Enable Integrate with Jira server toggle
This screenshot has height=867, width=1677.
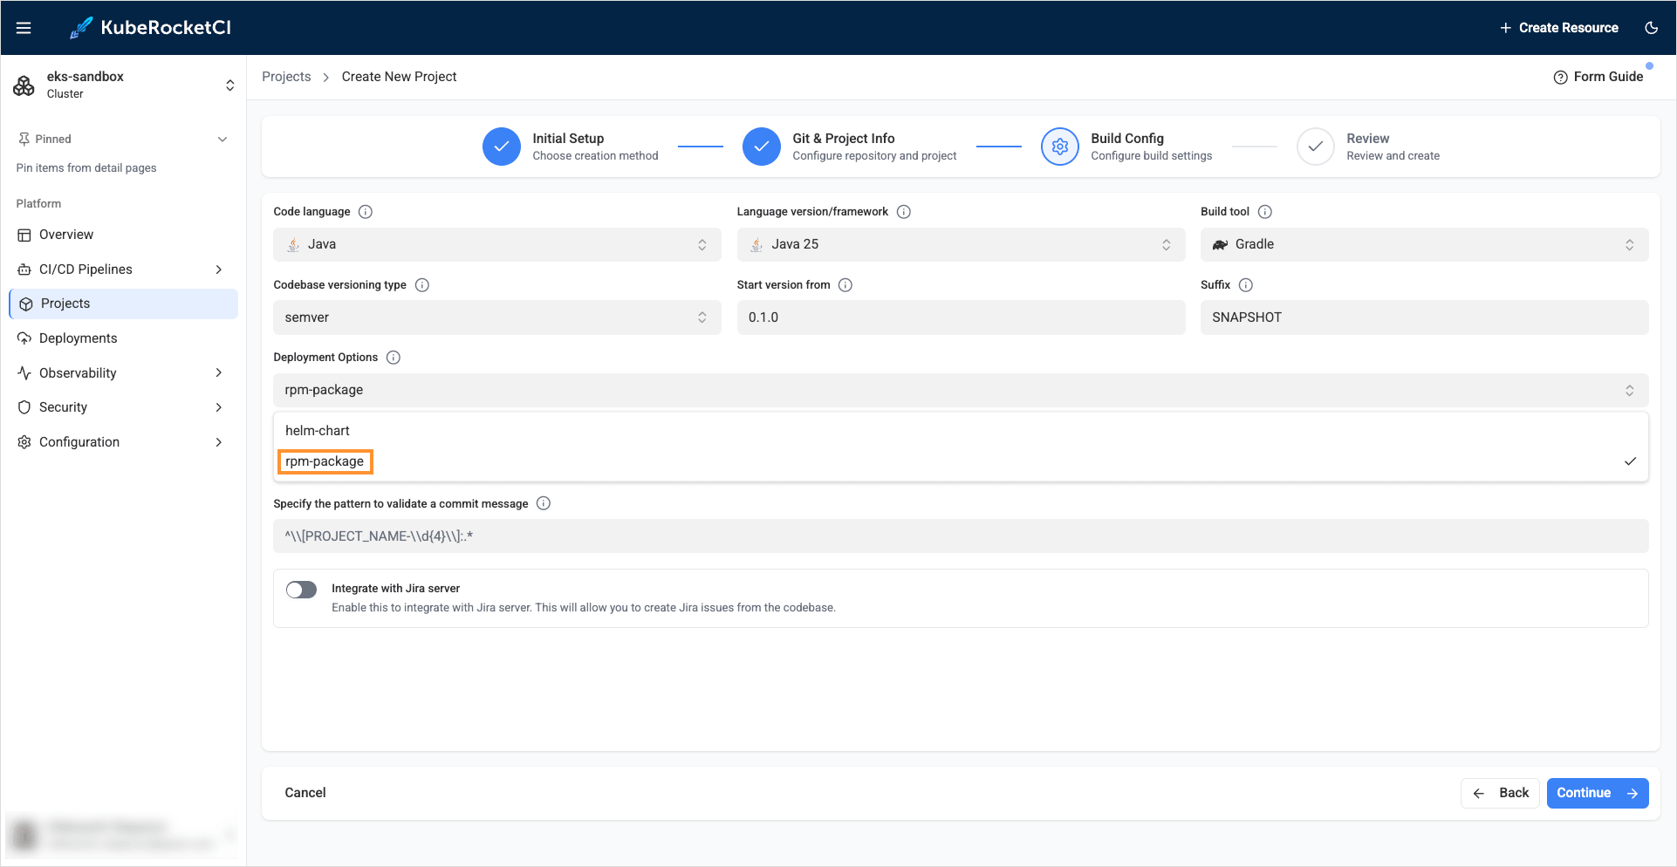tap(301, 590)
